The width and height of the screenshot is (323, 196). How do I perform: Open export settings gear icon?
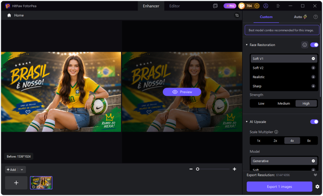(x=317, y=186)
